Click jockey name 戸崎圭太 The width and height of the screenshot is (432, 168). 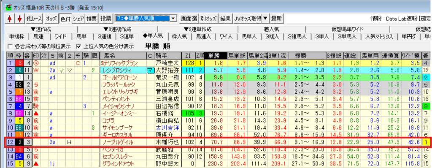click(x=167, y=63)
